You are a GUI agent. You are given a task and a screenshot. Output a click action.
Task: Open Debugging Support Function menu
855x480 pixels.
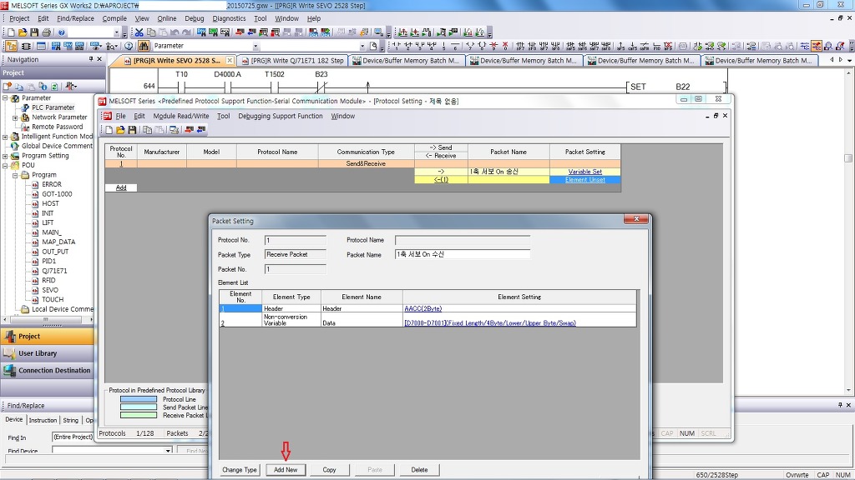point(281,116)
